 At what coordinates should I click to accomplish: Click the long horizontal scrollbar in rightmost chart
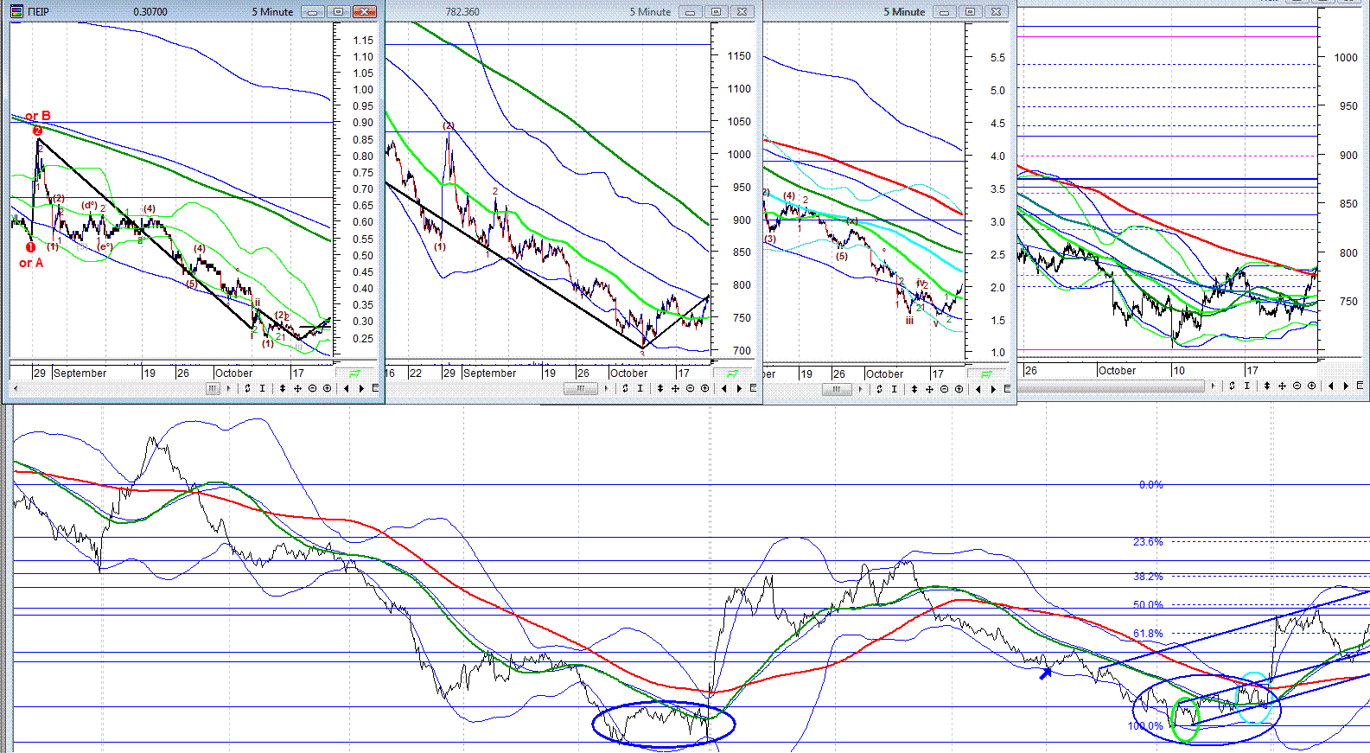1111,386
